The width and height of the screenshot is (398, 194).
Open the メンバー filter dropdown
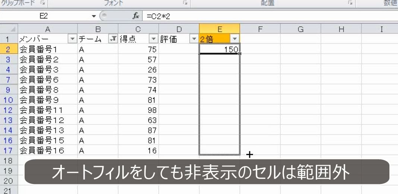point(73,39)
